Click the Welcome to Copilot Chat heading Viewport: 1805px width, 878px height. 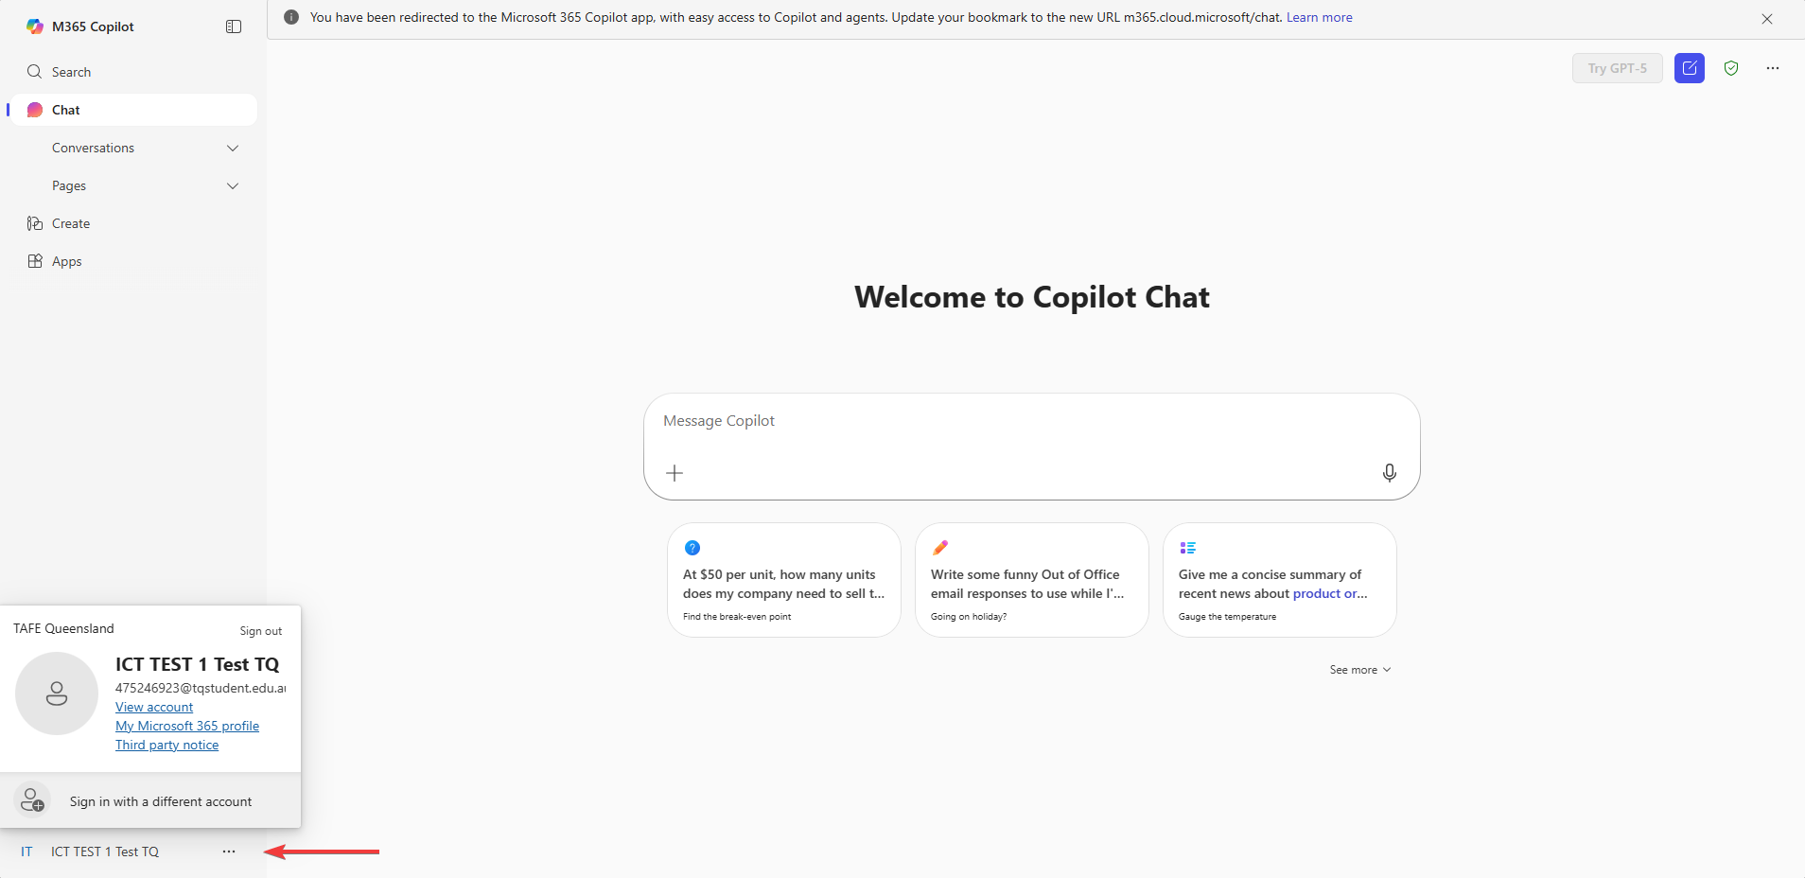pos(1032,297)
